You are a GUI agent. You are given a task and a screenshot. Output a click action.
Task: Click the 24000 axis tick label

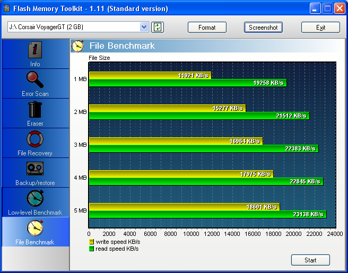tap(335, 234)
